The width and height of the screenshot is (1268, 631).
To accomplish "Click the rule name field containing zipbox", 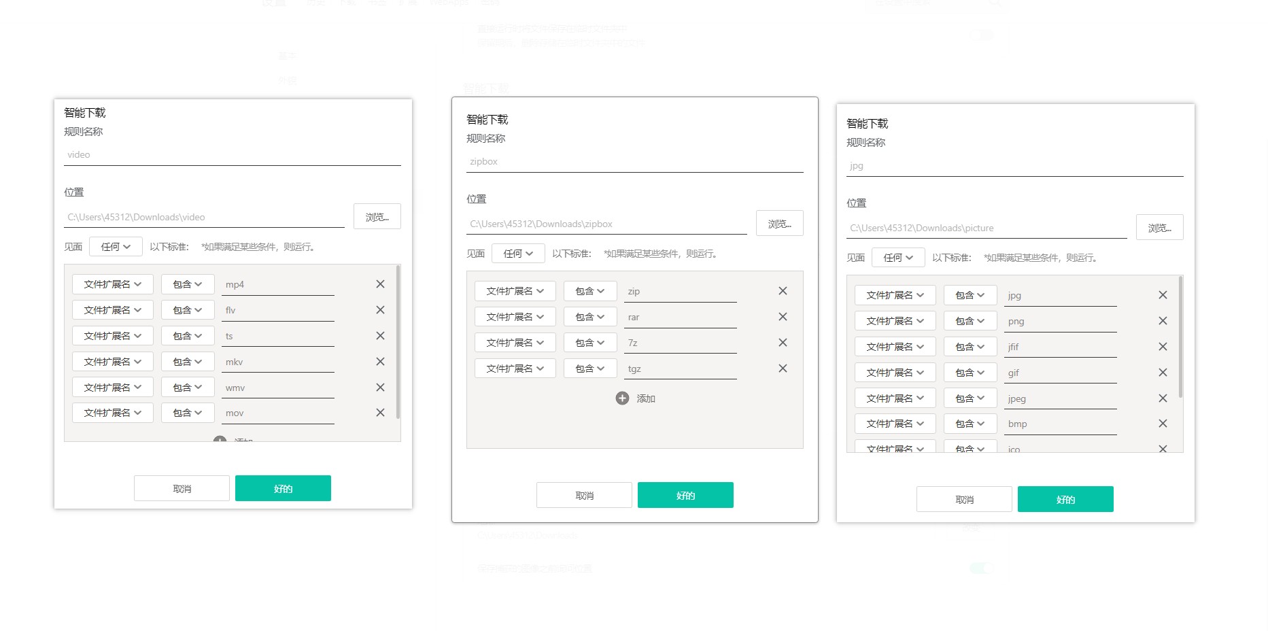I will [634, 162].
